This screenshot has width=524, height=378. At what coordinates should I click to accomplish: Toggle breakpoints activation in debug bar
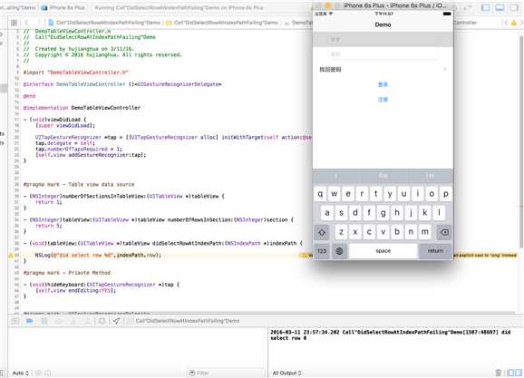coord(29,321)
